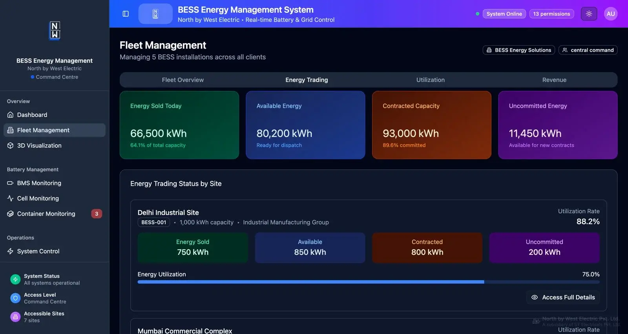
Task: Switch theme using the sun icon button
Action: pyautogui.click(x=589, y=14)
